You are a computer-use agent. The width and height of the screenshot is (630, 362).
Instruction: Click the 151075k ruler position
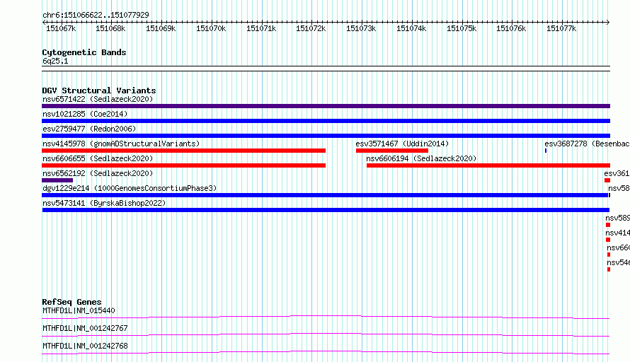(x=462, y=28)
